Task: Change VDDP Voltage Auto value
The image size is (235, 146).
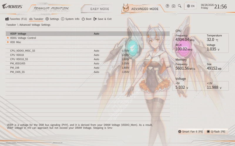Action: [x=96, y=34]
